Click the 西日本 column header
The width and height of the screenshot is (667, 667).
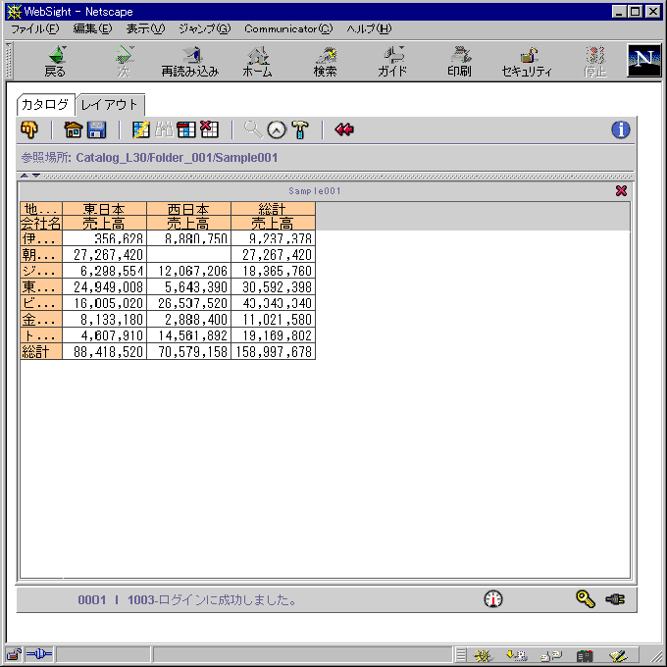pos(188,209)
